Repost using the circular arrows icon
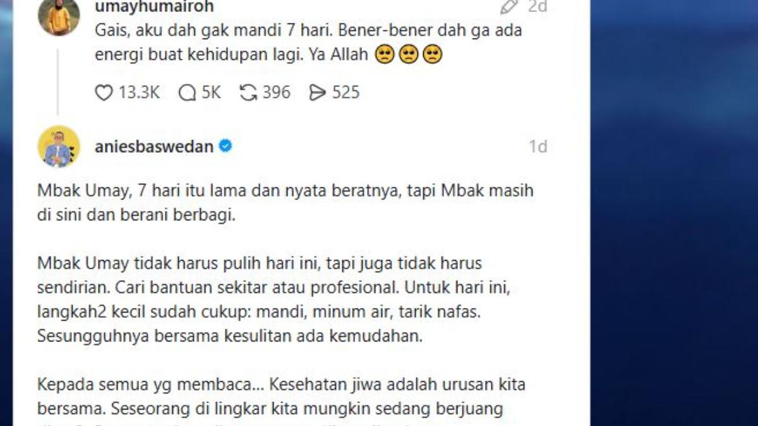 [248, 93]
